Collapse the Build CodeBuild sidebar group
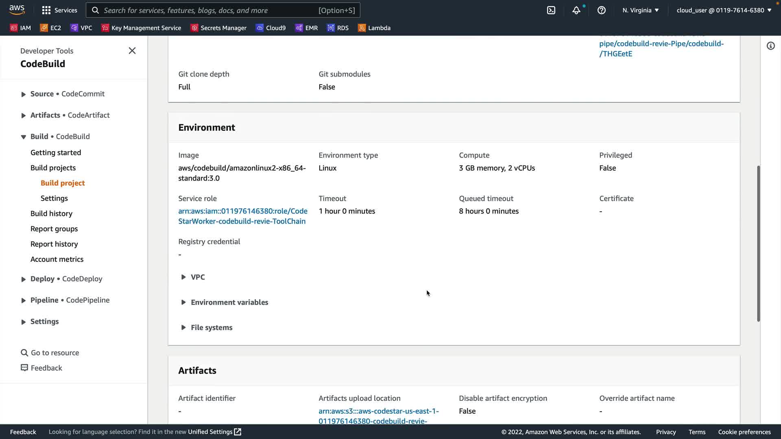 (x=24, y=137)
